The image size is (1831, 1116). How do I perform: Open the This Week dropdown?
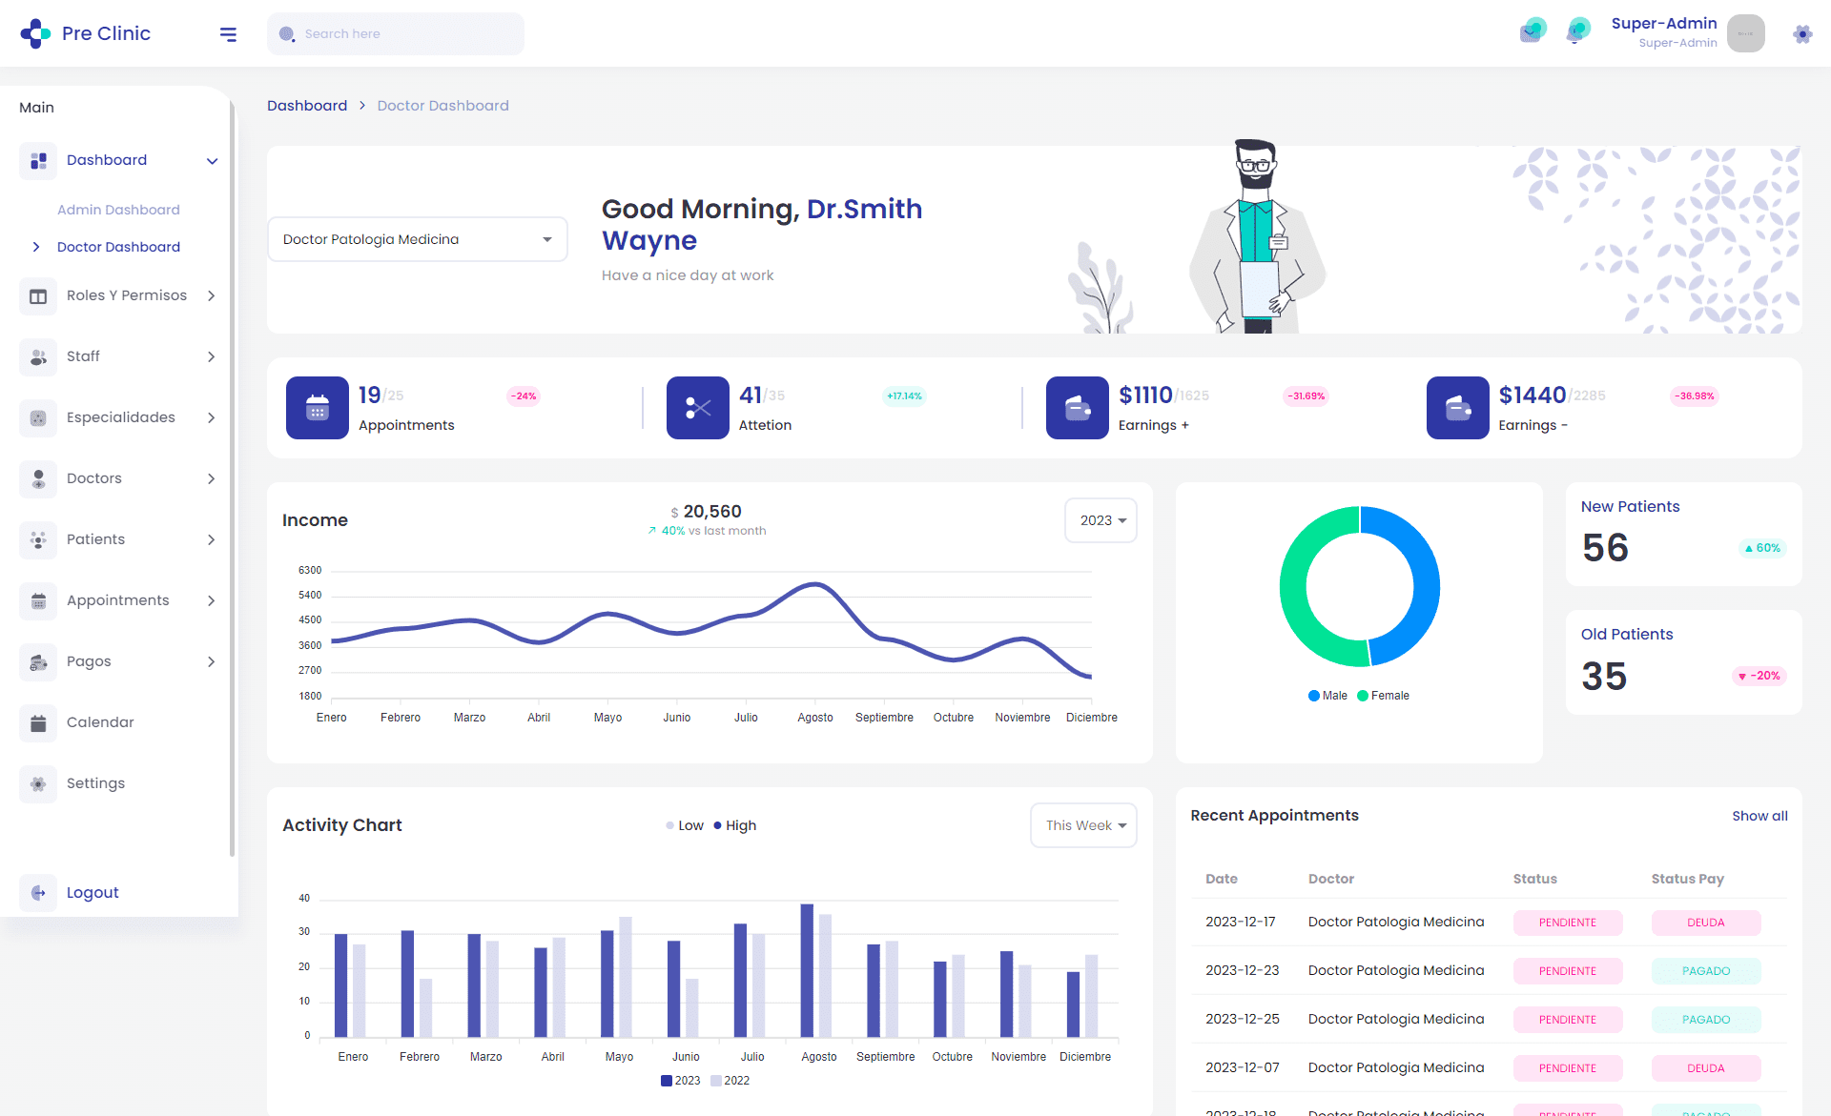point(1083,825)
